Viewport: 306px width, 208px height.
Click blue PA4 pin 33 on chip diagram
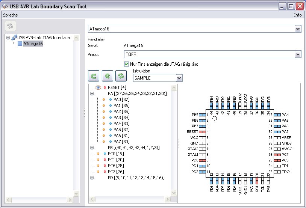pyautogui.click(x=277, y=115)
